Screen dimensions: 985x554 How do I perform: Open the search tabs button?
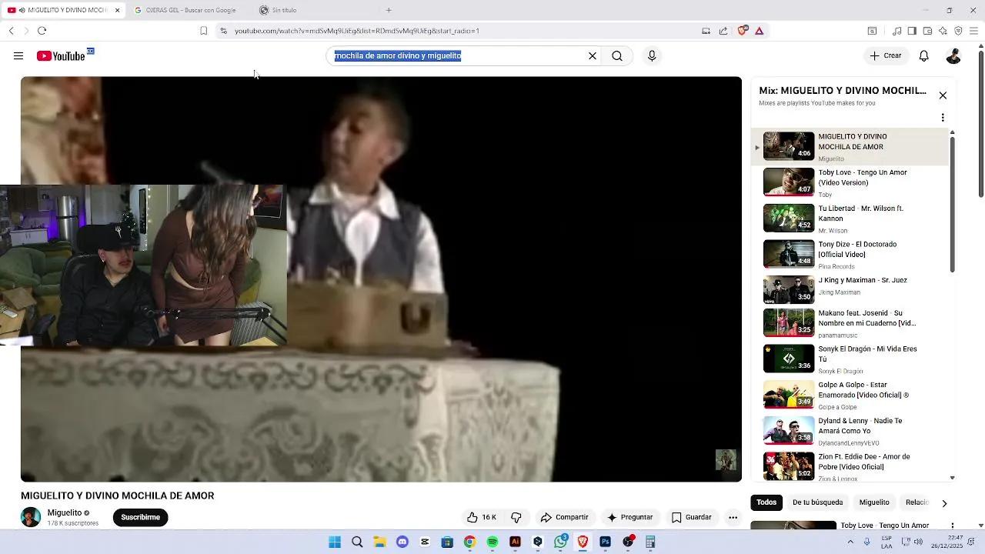click(872, 31)
